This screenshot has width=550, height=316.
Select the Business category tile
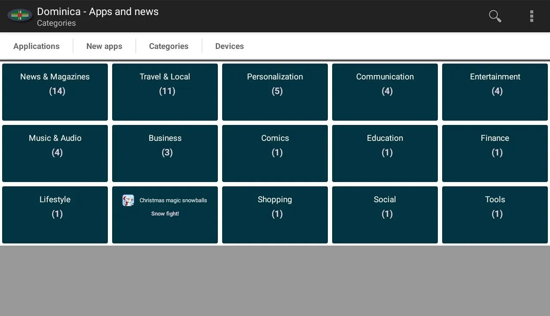tap(165, 153)
